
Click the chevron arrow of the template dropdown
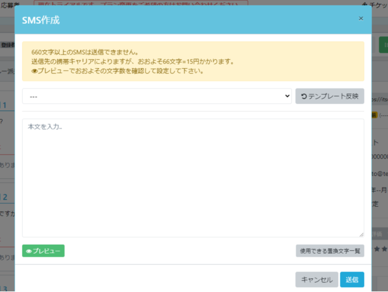[x=287, y=96]
